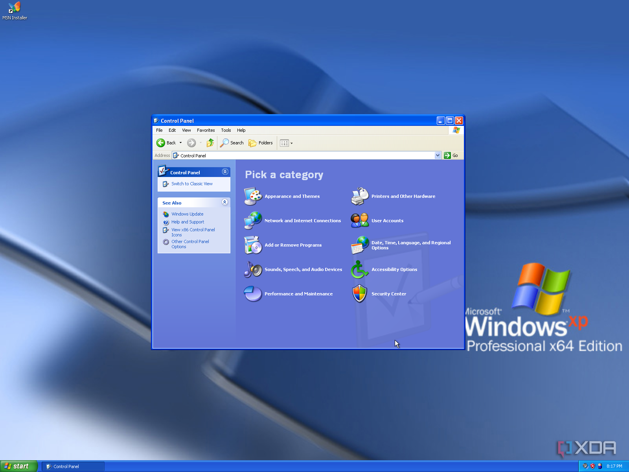This screenshot has width=629, height=472.
Task: Toggle the Folders pane button
Action: 261,143
